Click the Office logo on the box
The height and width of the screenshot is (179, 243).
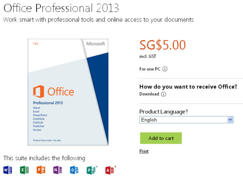click(x=54, y=91)
